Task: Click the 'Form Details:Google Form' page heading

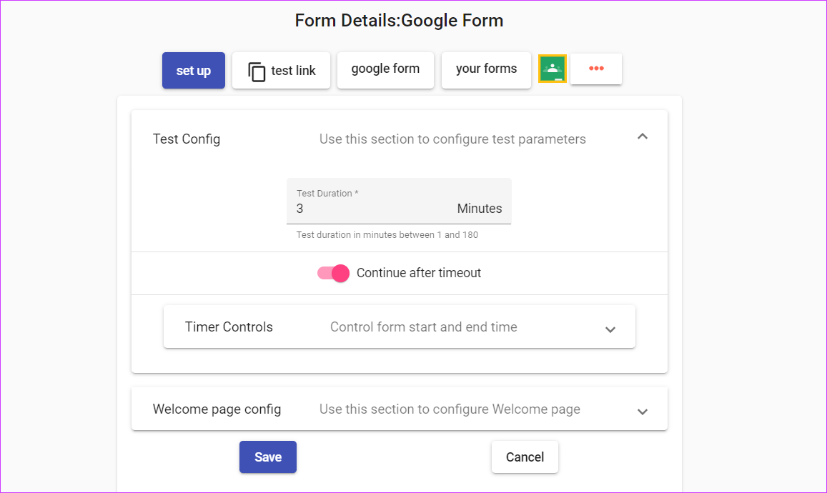Action: 399,21
